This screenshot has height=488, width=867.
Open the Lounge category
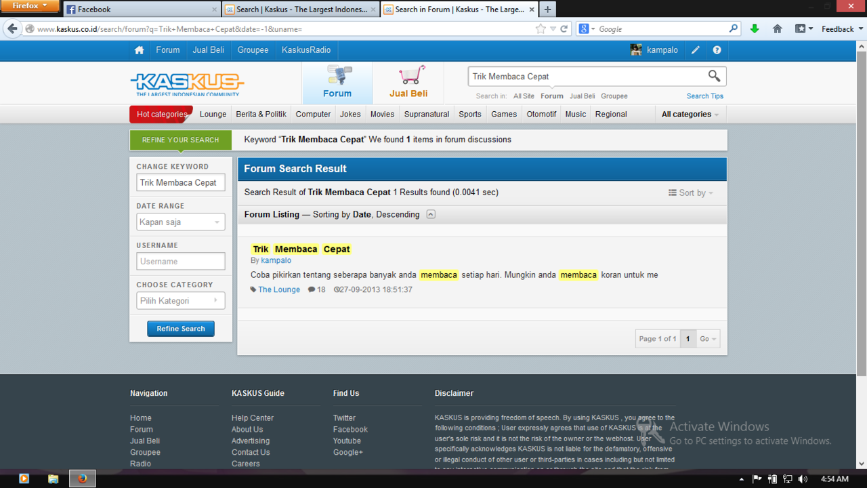click(x=213, y=115)
